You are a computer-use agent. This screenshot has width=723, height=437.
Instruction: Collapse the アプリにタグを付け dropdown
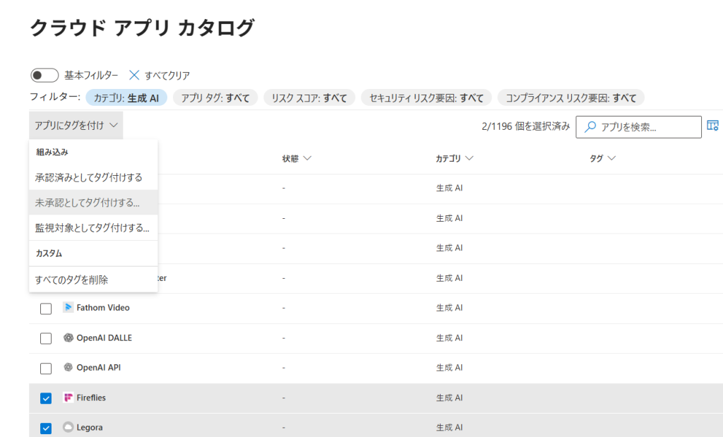[76, 126]
